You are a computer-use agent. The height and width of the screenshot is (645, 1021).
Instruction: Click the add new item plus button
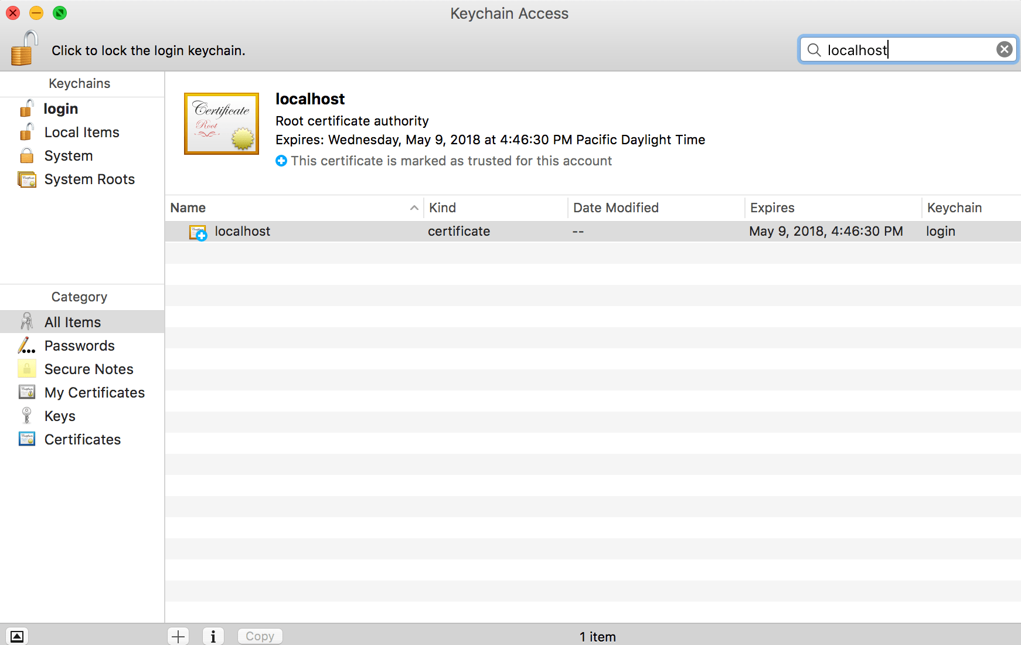[x=178, y=636]
